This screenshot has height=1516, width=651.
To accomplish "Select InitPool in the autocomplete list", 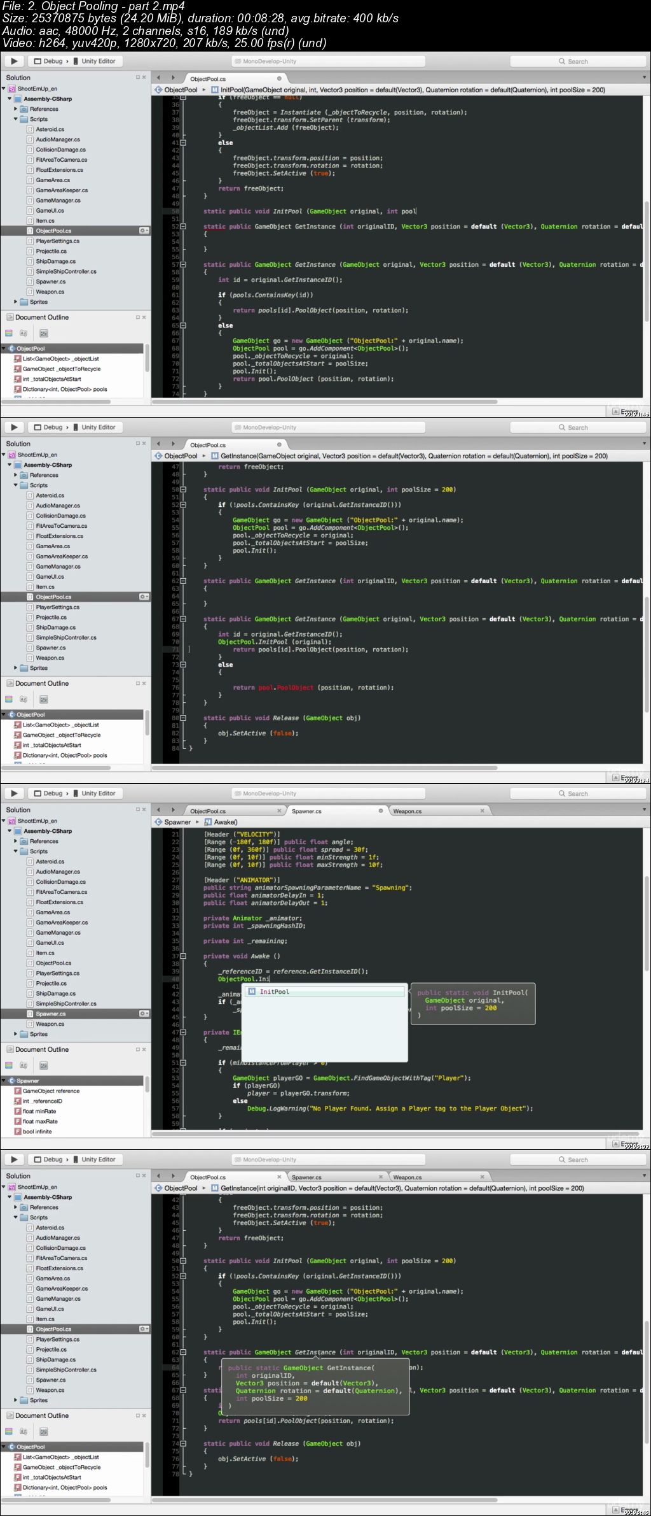I will click(325, 991).
